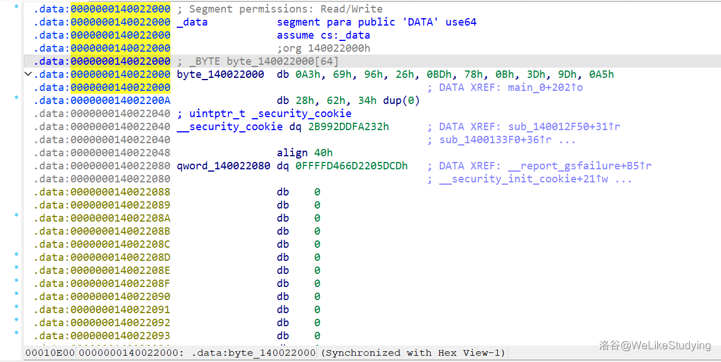Screen dimensions: 721x362
Task: Select the value 2B992DDFA232h
Action: (348, 127)
